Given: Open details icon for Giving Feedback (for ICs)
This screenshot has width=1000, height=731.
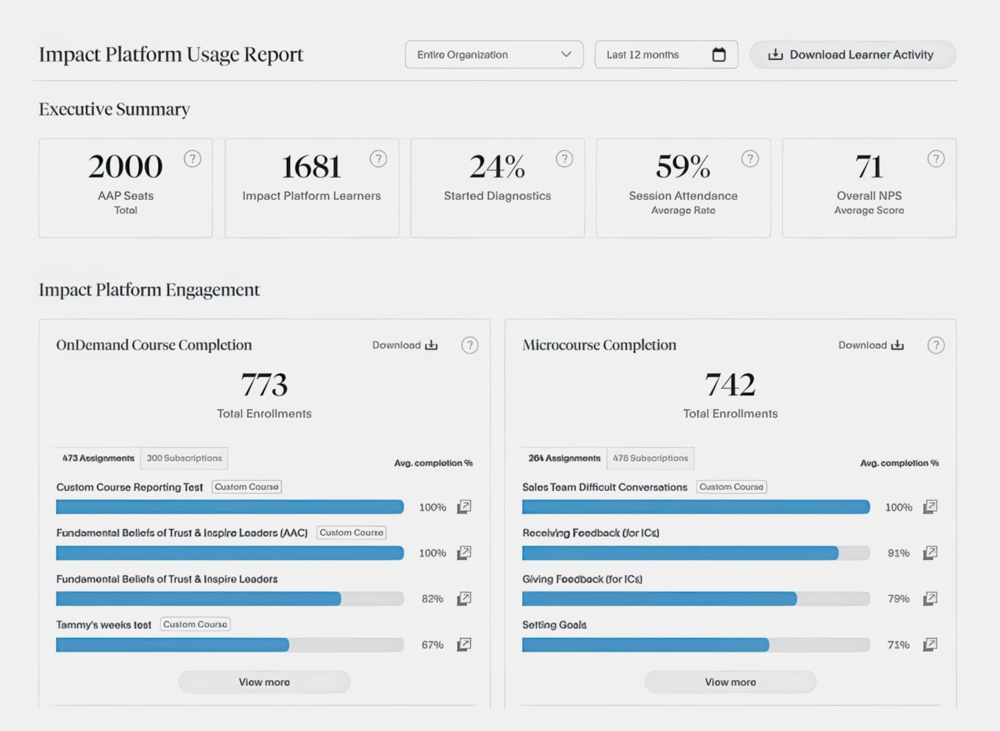Looking at the screenshot, I should pyautogui.click(x=930, y=599).
